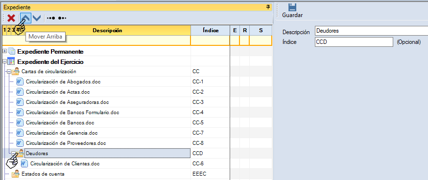428x180 pixels.
Task: Click the Guardar button label
Action: 292,15
